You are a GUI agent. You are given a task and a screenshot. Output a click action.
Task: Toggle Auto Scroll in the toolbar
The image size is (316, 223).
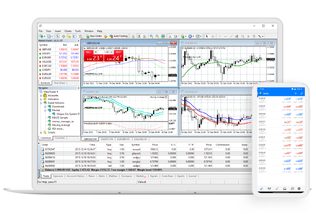[170, 36]
